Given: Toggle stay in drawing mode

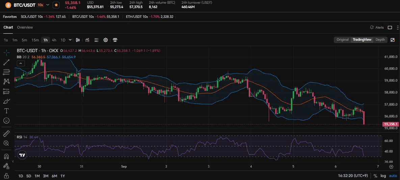Looking at the screenshot, I should [x=6, y=166].
